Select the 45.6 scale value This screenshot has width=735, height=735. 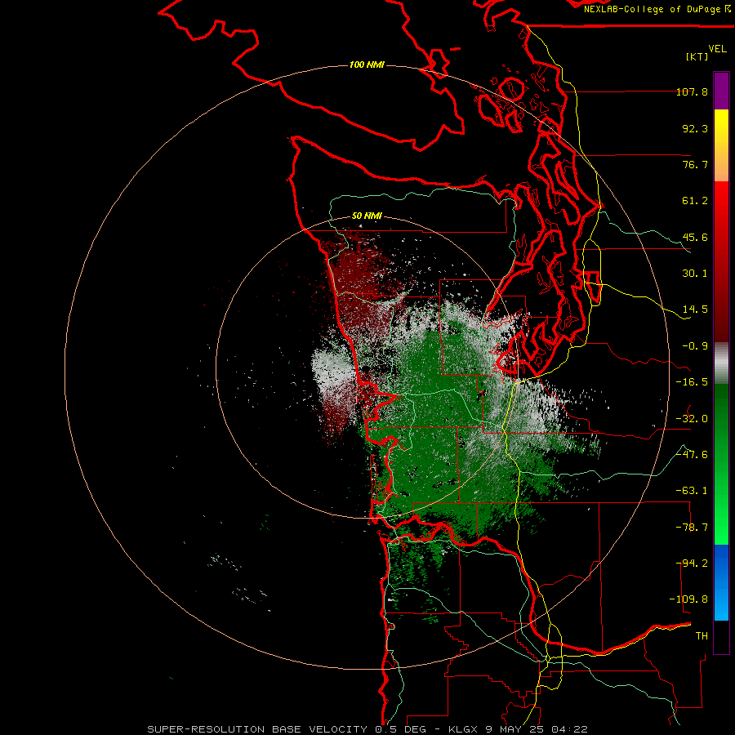pos(695,237)
